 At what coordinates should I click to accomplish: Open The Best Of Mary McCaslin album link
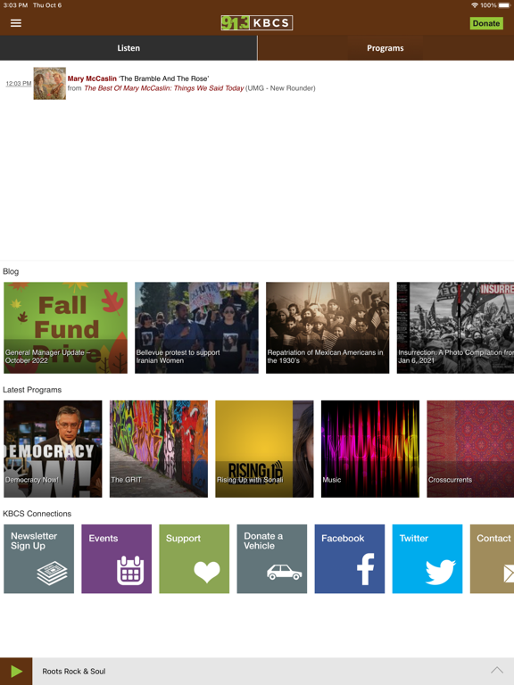164,88
